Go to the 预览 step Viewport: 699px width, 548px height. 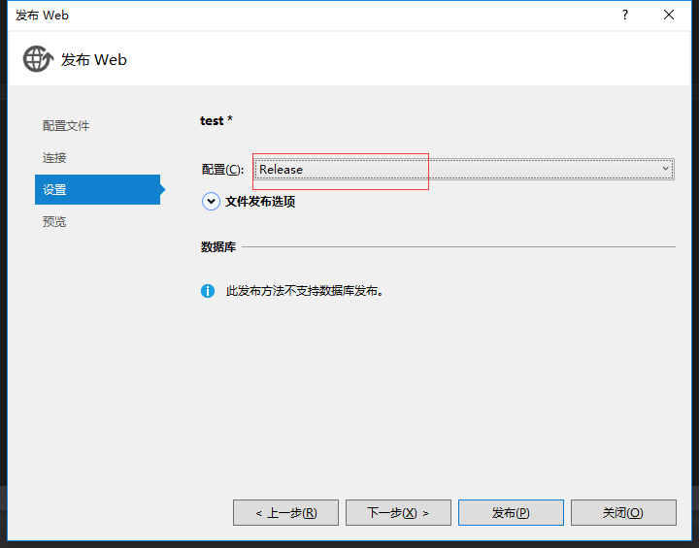(x=54, y=221)
